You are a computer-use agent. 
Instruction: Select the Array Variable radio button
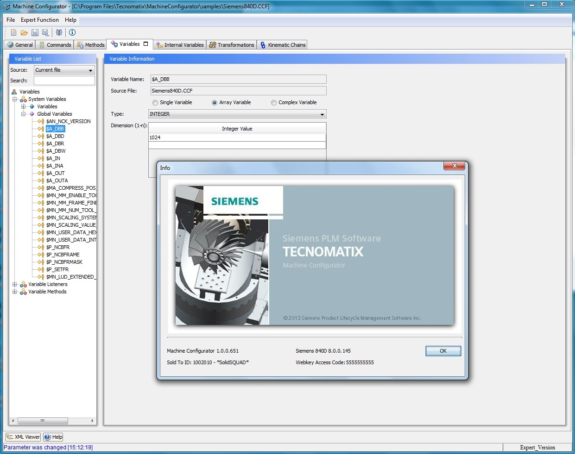[x=214, y=102]
